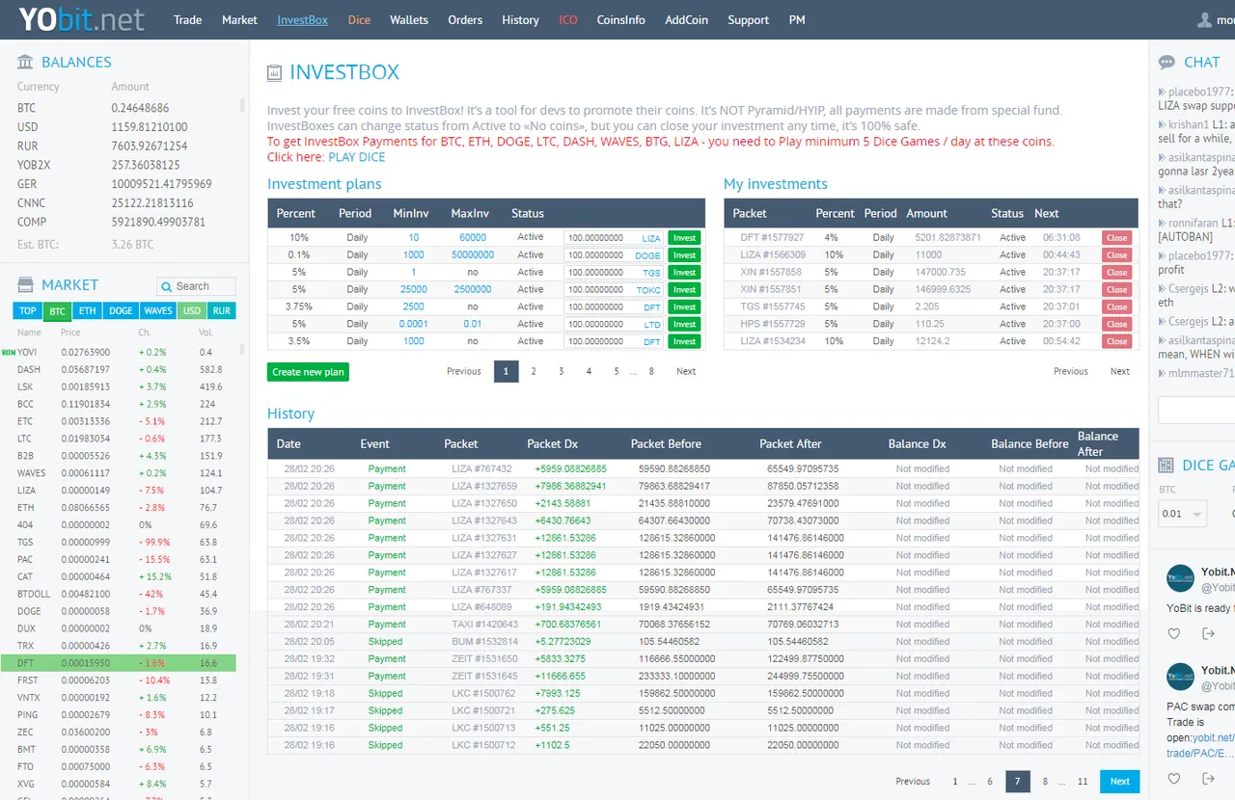Go to investment plans page 8
This screenshot has width=1235, height=800.
(651, 371)
